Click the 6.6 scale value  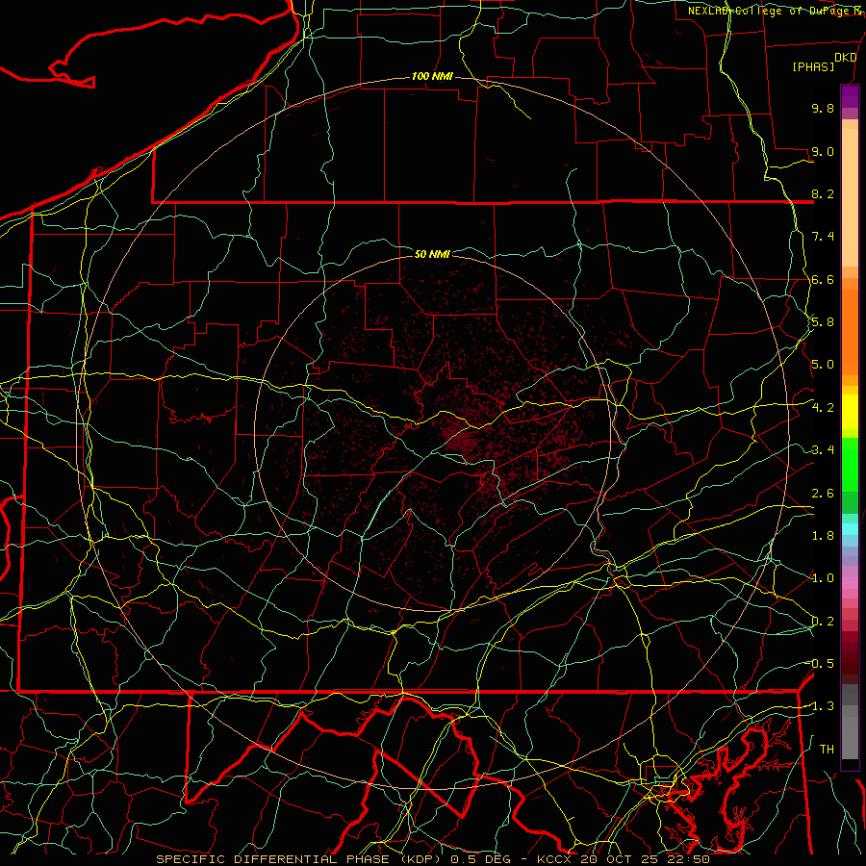(x=823, y=279)
